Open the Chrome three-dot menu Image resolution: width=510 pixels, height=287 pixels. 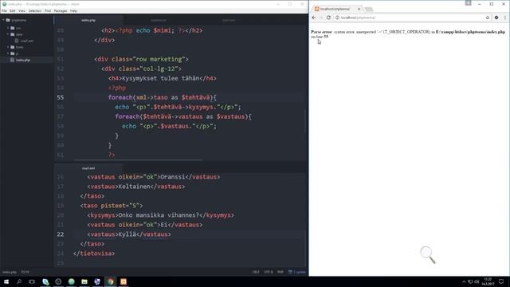pos(504,18)
